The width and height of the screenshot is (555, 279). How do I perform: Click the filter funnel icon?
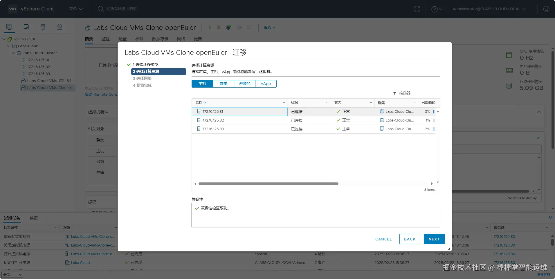(394, 93)
